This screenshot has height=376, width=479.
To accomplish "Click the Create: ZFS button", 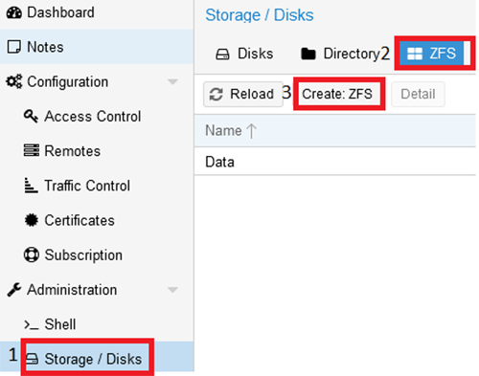I will (x=337, y=94).
